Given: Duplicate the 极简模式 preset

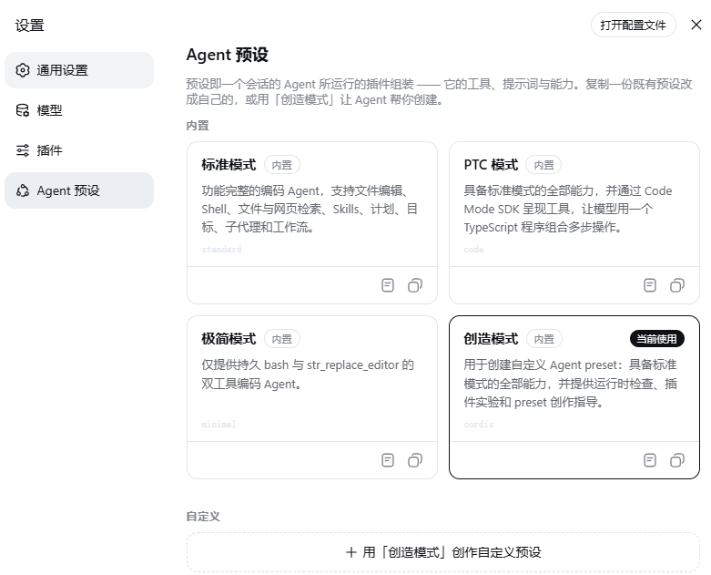Looking at the screenshot, I should click(415, 460).
